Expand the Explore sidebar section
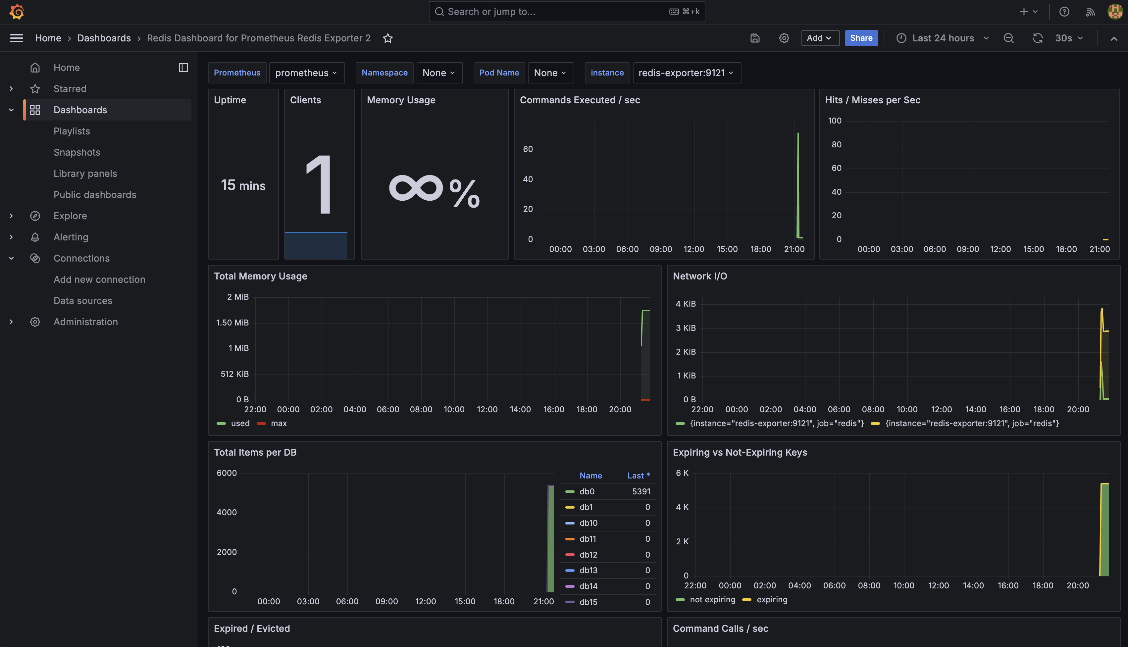 tap(11, 216)
